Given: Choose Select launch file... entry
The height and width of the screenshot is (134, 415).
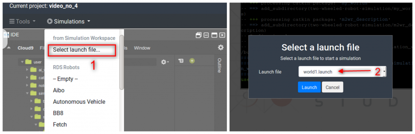Looking at the screenshot, I should tap(77, 50).
